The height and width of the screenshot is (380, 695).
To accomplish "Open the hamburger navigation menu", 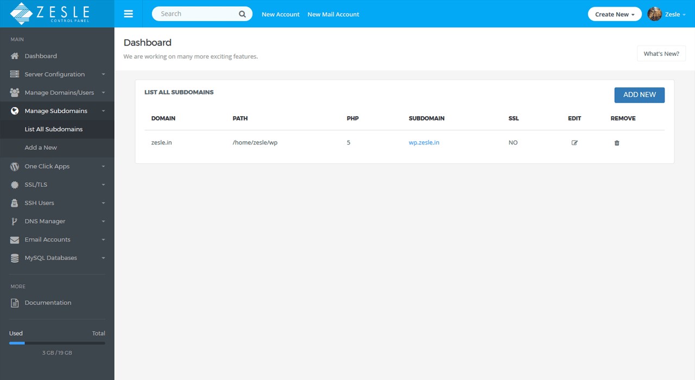I will 128,14.
